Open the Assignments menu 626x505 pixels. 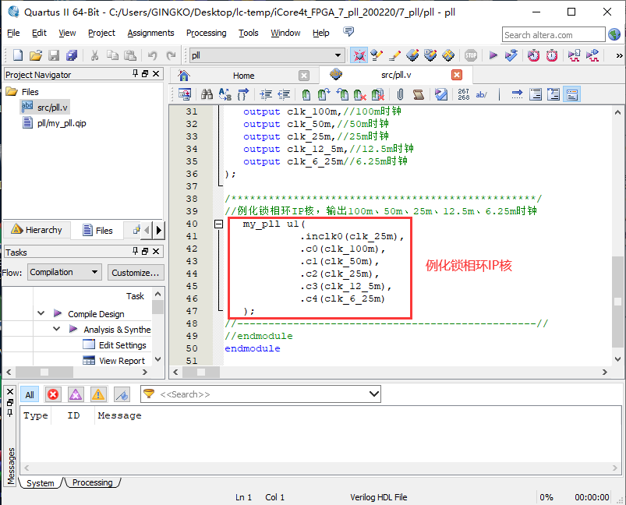coord(150,33)
